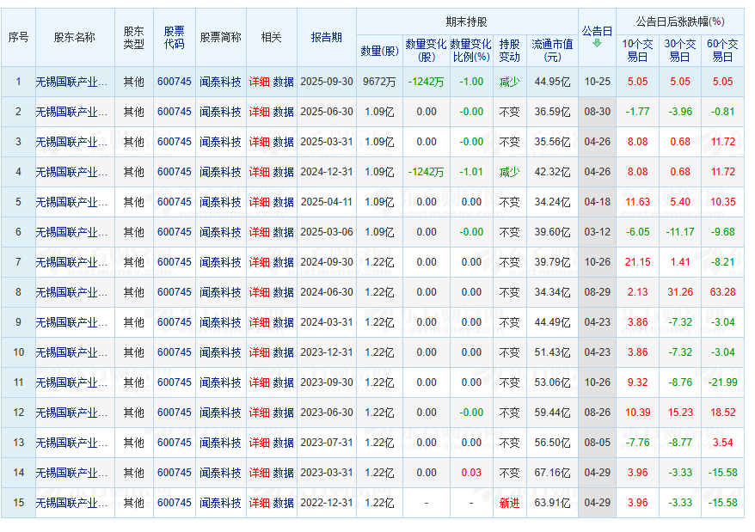Open shareholder name link in row 15
Image resolution: width=755 pixels, height=532 pixels.
pos(71,503)
